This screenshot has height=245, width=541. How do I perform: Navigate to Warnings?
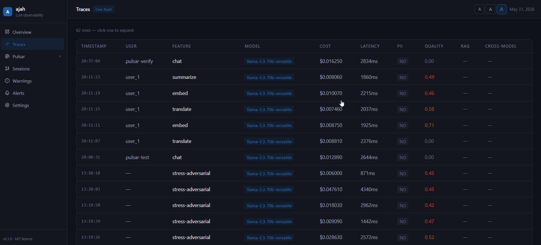[33, 81]
